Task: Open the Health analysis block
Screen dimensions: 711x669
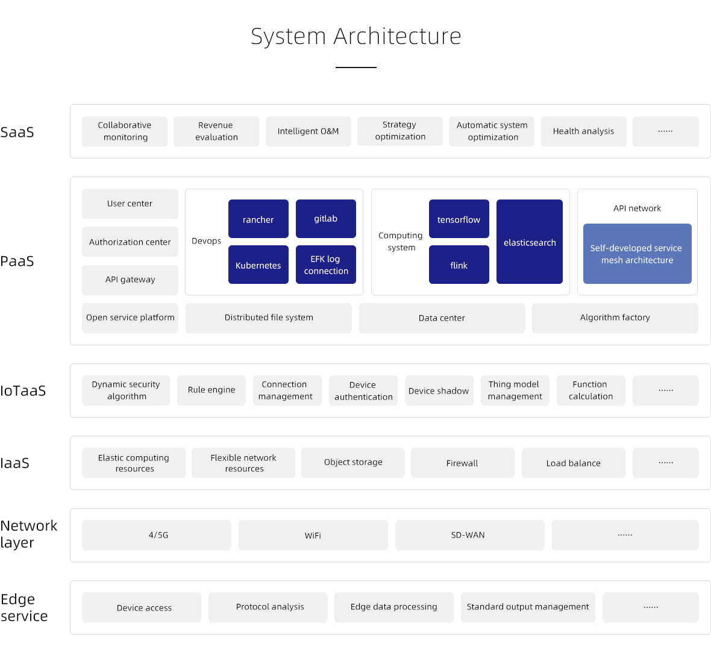Action: [x=583, y=131]
